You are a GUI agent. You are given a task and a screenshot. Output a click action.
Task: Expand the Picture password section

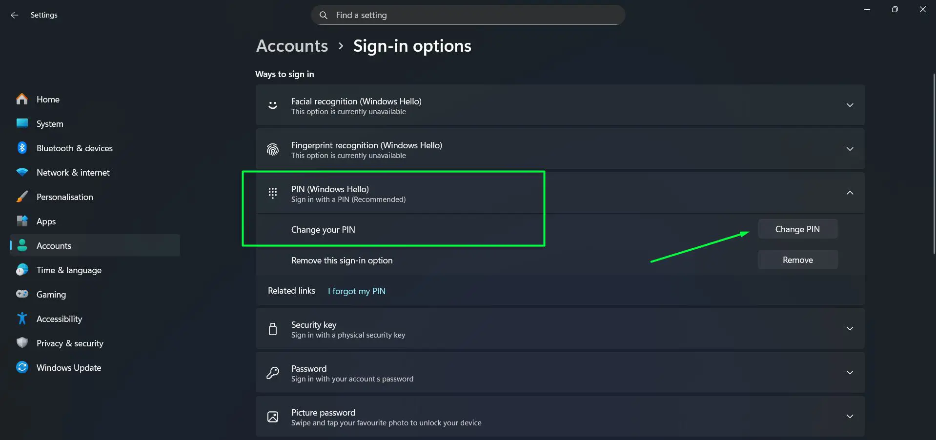tap(850, 416)
